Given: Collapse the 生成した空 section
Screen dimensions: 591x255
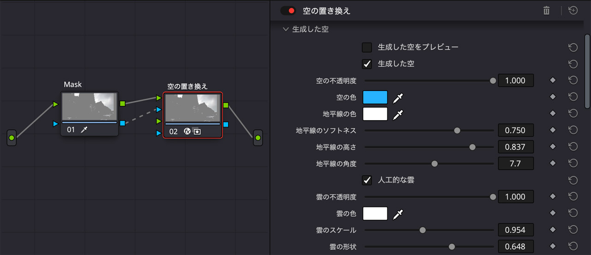Looking at the screenshot, I should pyautogui.click(x=285, y=30).
